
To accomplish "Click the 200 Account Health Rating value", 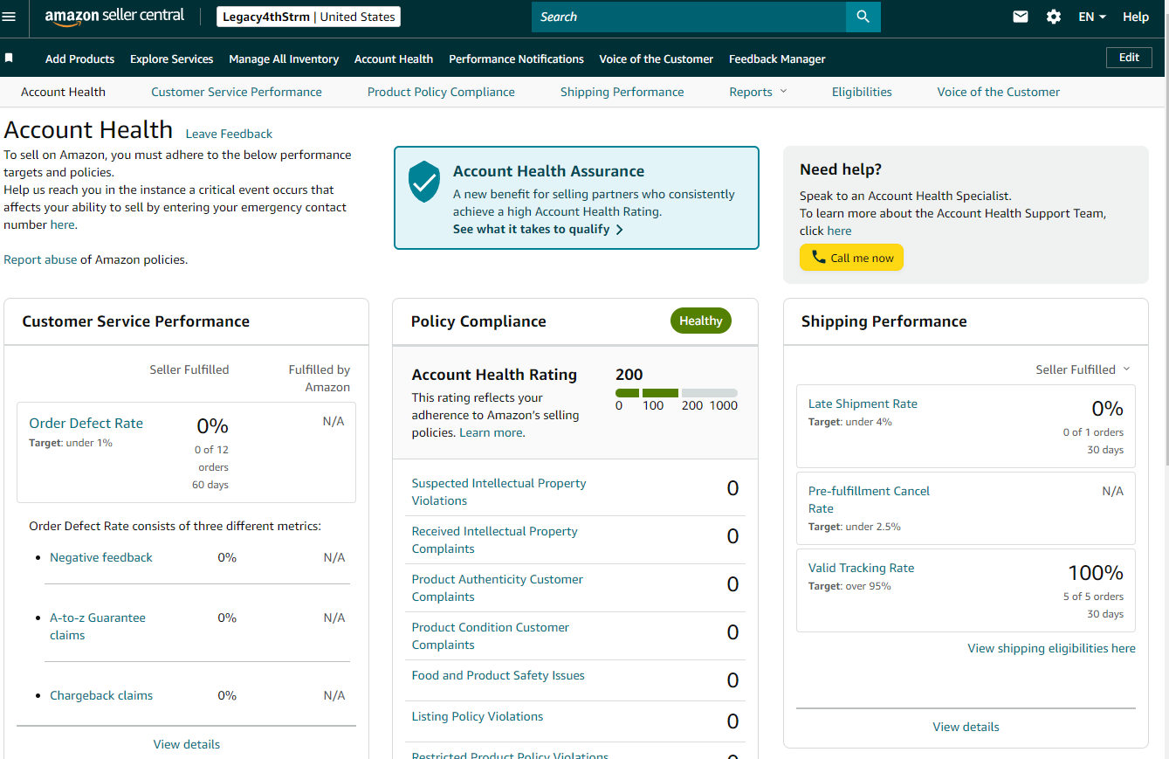I will pyautogui.click(x=629, y=375).
